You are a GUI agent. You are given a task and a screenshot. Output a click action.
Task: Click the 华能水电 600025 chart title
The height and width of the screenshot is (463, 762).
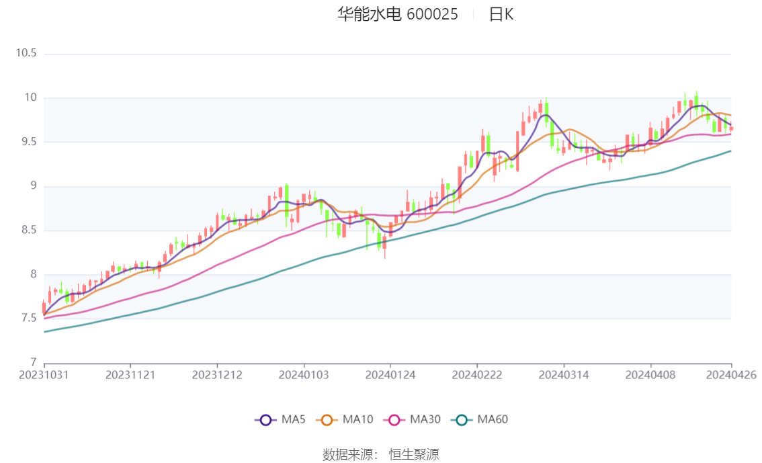398,14
